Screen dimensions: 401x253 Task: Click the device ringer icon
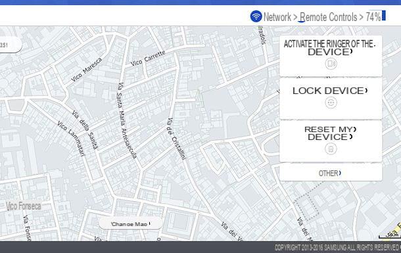(331, 64)
